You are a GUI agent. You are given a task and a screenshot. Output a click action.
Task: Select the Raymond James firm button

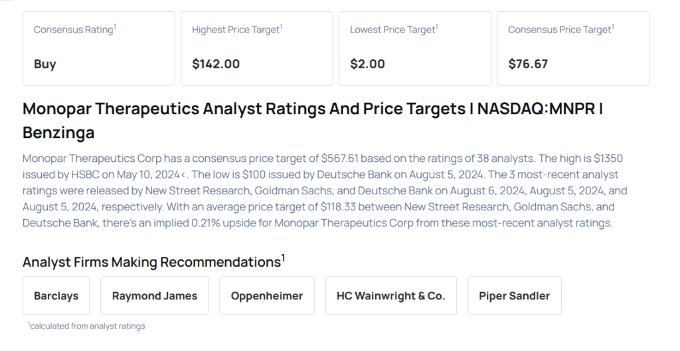154,296
